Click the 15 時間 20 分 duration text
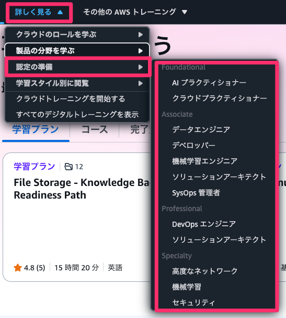This screenshot has height=318, width=286. click(x=77, y=268)
